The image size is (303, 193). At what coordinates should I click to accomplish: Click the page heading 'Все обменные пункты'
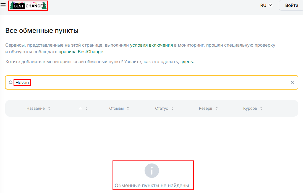[x=41, y=31]
